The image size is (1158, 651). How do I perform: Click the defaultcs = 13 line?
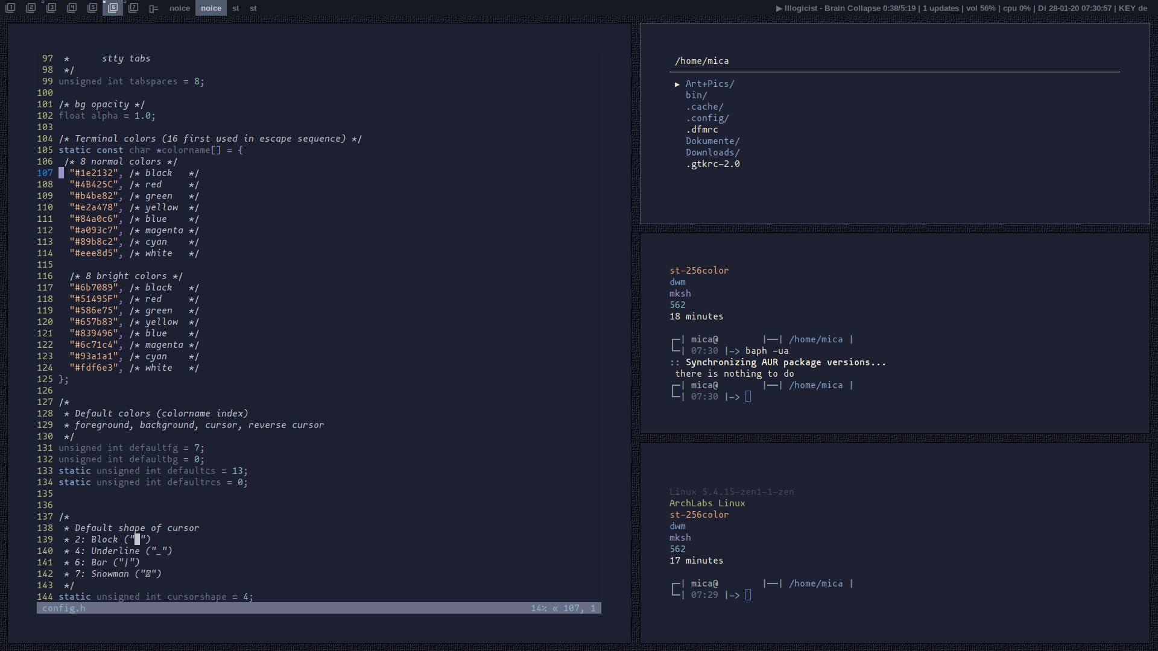click(x=153, y=471)
